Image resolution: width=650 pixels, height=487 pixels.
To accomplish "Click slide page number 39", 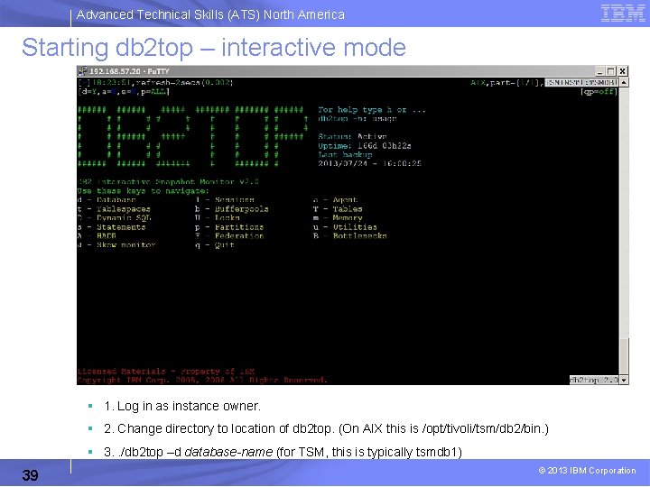I will pyautogui.click(x=31, y=475).
